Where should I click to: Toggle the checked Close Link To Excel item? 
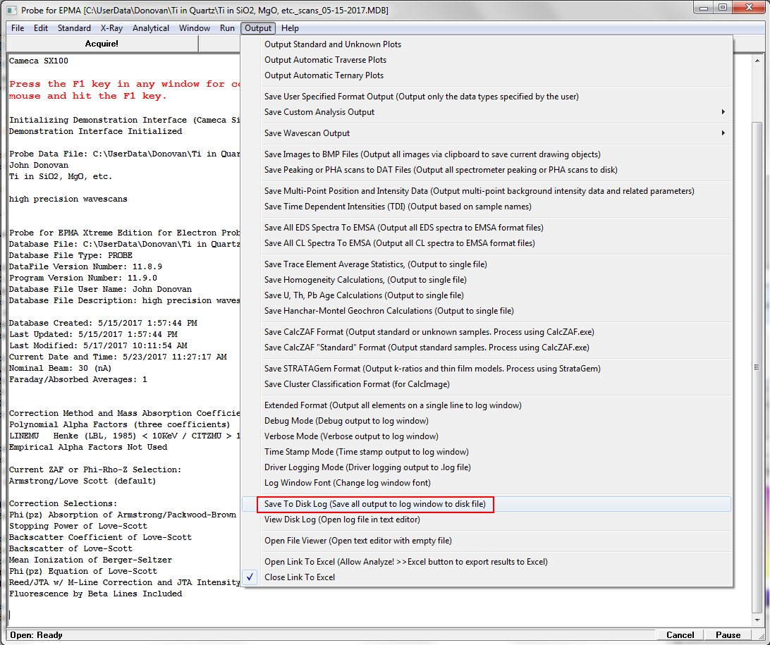300,577
